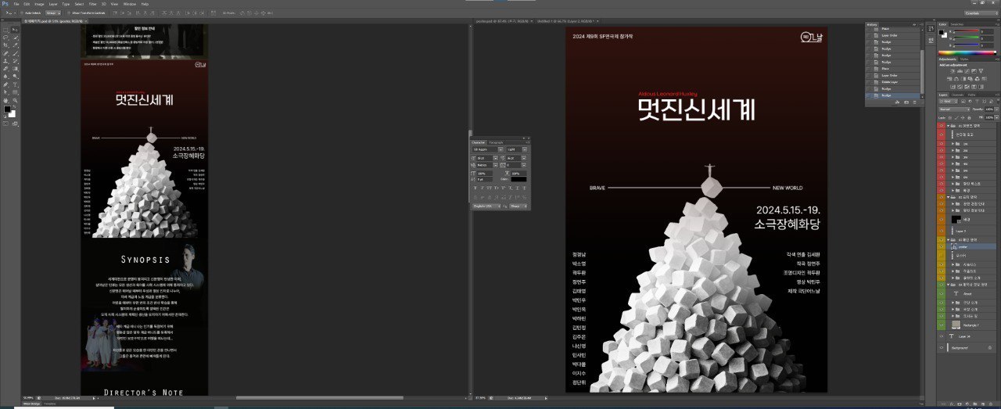Pick a color from the spectrum ramp

[x=968, y=52]
